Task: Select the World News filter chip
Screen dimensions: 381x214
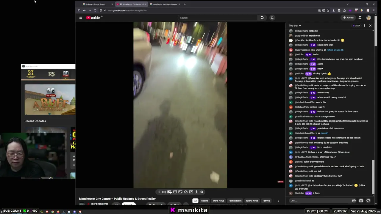Action: tap(218, 201)
